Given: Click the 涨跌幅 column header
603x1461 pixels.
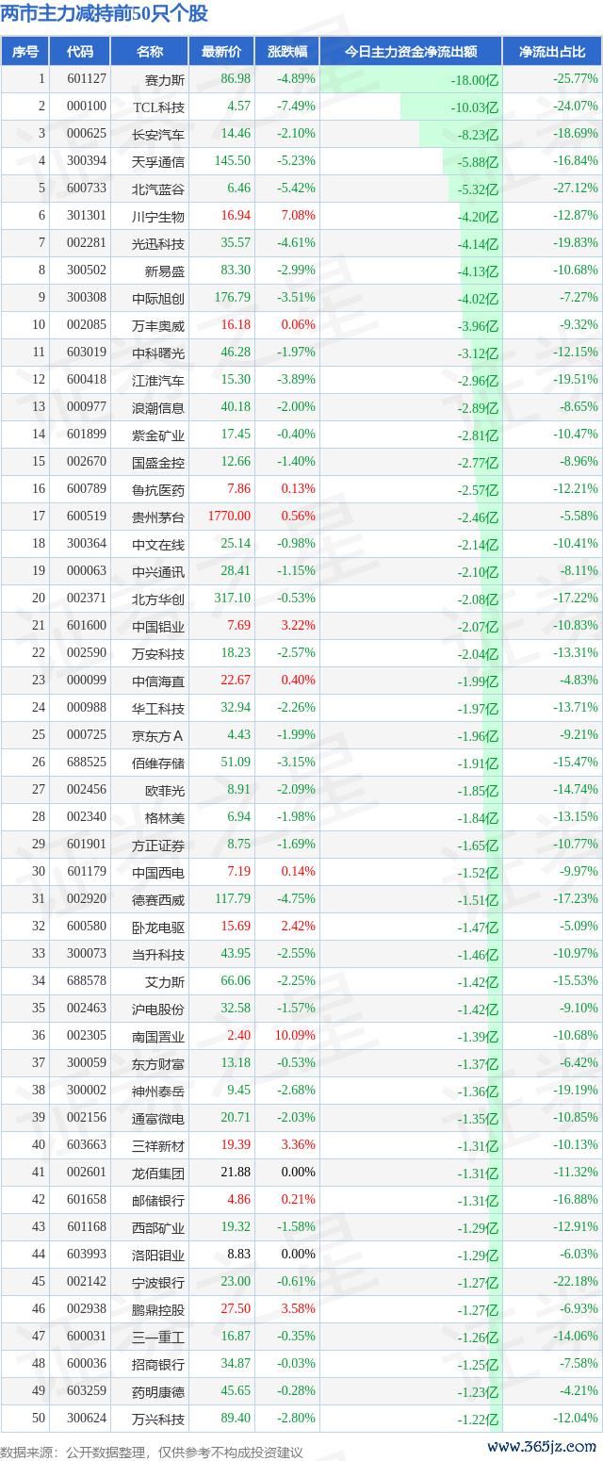Looking at the screenshot, I should coord(286,52).
